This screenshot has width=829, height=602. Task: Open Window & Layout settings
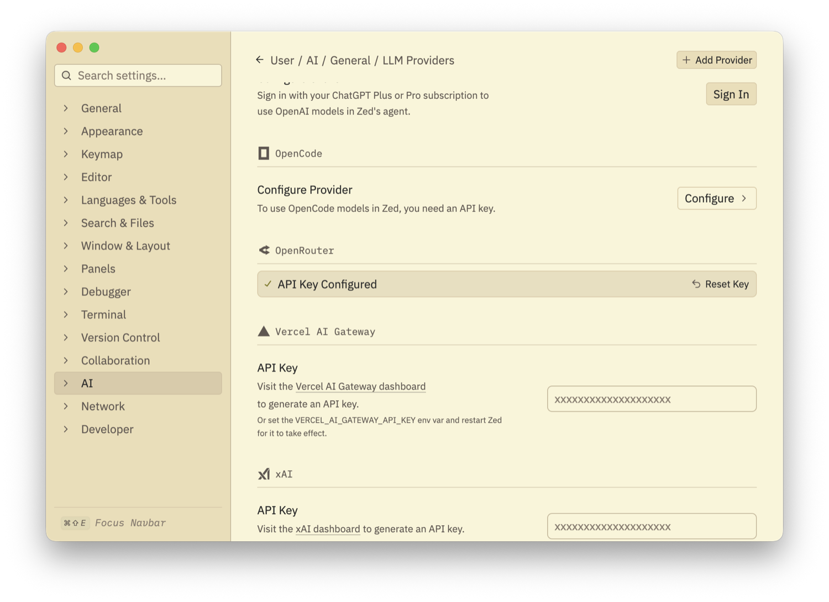tap(138, 246)
